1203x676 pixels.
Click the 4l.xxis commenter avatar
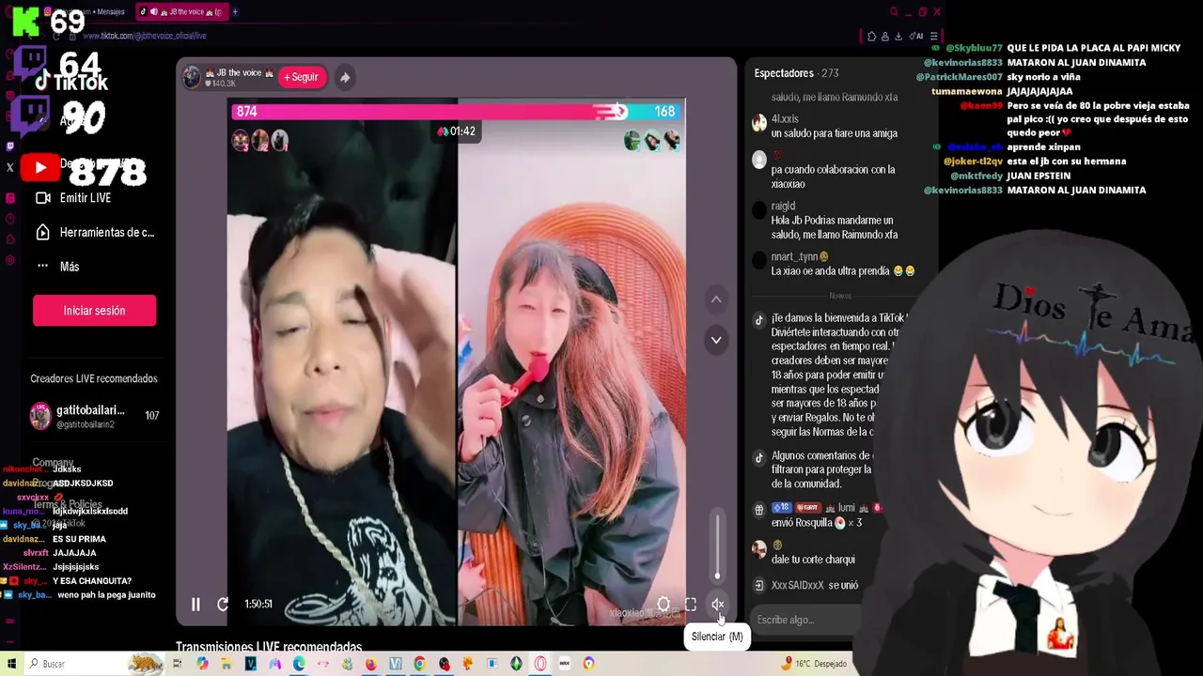(x=759, y=123)
